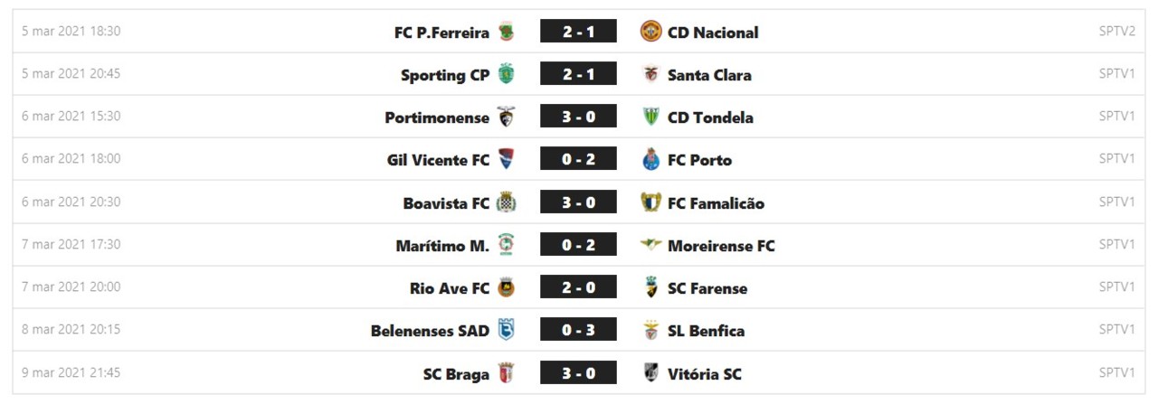Click the FC P.Ferreira club crest
The height and width of the screenshot is (404, 1158).
pyautogui.click(x=507, y=33)
